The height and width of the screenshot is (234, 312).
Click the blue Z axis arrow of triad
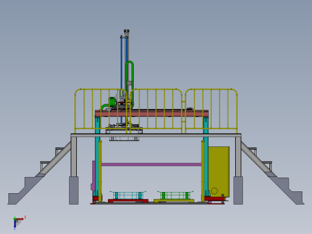[x=15, y=224]
